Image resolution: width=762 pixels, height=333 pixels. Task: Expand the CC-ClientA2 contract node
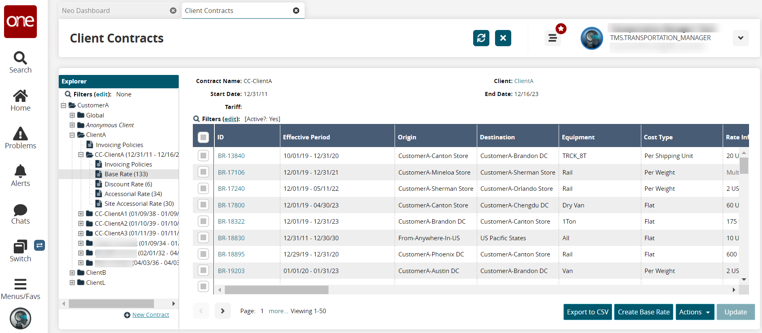pyautogui.click(x=81, y=223)
